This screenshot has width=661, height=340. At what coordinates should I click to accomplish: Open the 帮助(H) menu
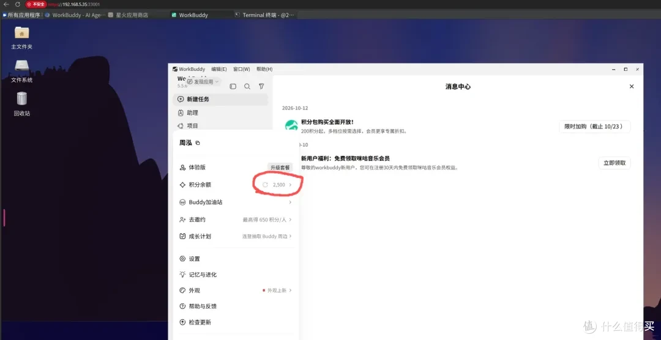pos(264,69)
